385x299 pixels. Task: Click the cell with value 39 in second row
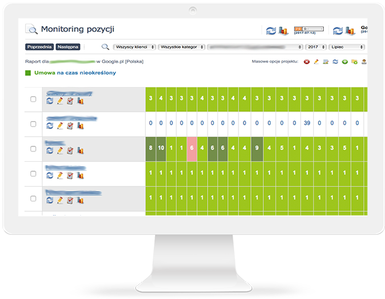306,124
